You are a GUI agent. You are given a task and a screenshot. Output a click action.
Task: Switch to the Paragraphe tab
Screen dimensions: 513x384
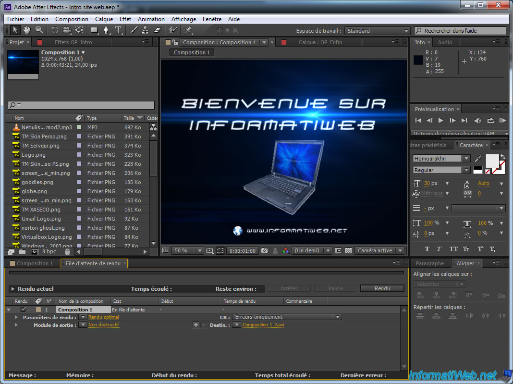tap(429, 263)
